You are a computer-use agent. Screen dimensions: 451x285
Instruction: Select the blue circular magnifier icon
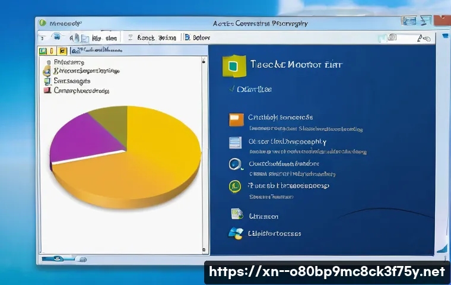[236, 164]
